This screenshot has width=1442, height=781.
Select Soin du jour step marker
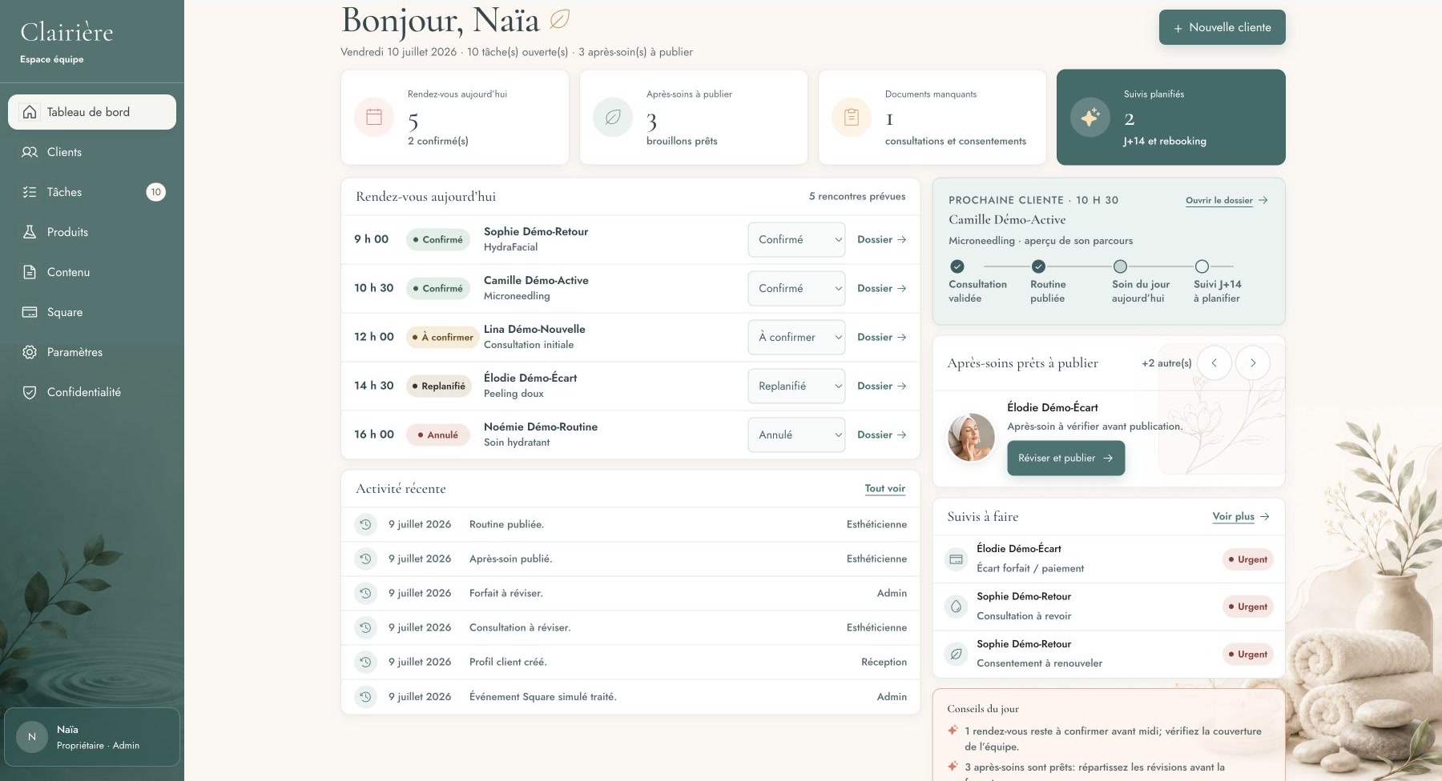tap(1120, 266)
